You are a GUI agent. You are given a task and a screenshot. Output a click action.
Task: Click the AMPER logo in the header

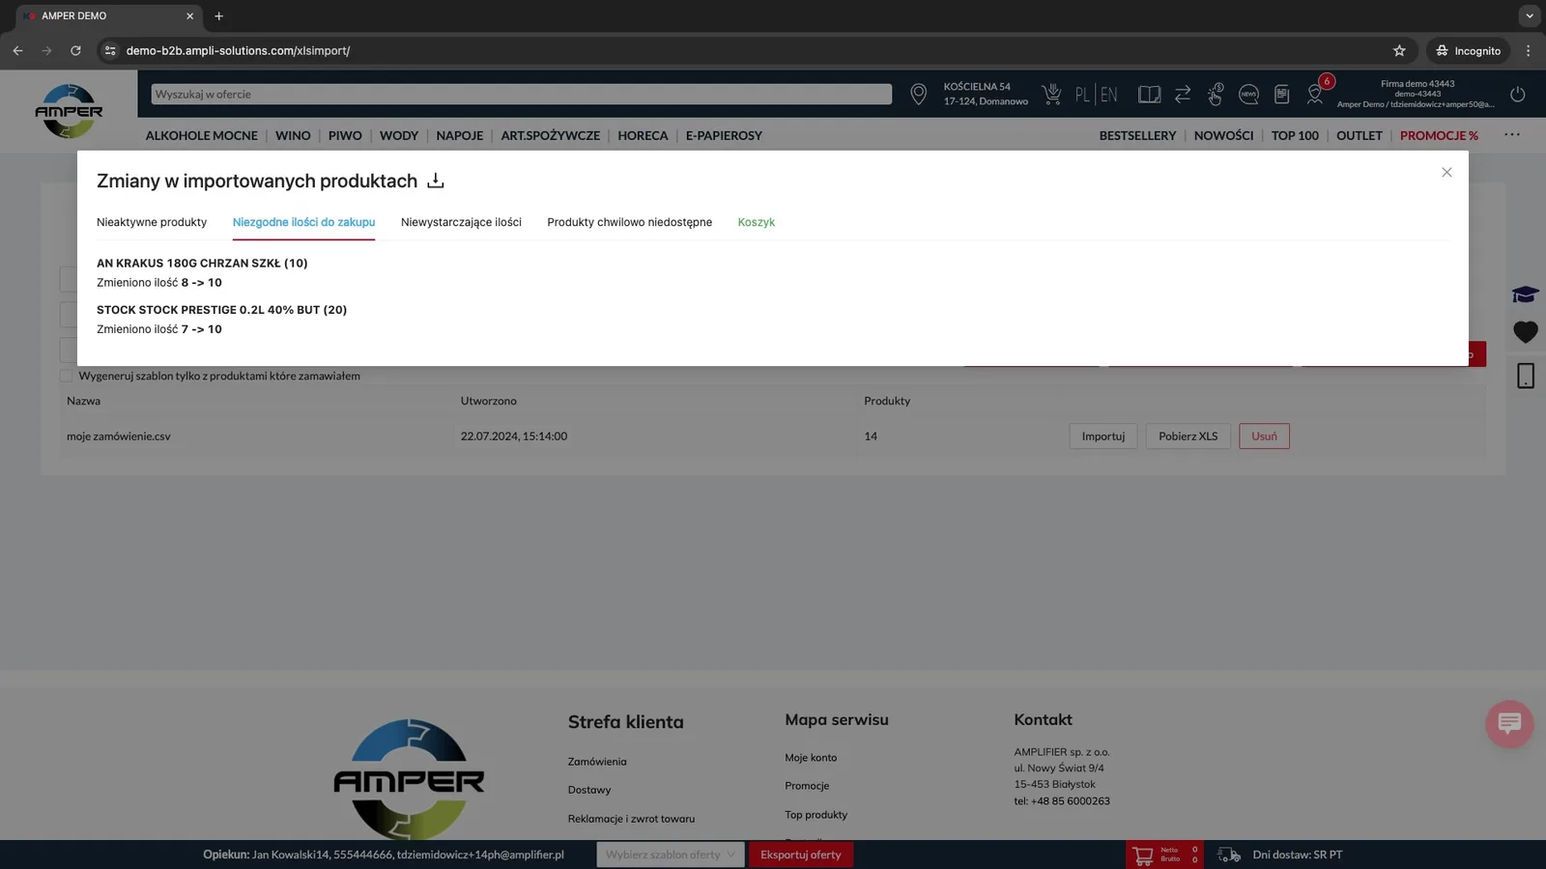69,111
